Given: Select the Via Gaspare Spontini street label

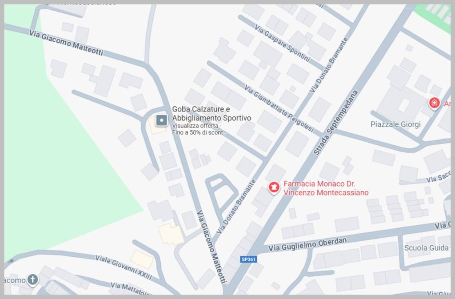Looking at the screenshot, I should coord(282,43).
